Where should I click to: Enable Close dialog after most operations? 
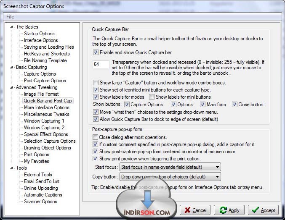tap(95, 137)
